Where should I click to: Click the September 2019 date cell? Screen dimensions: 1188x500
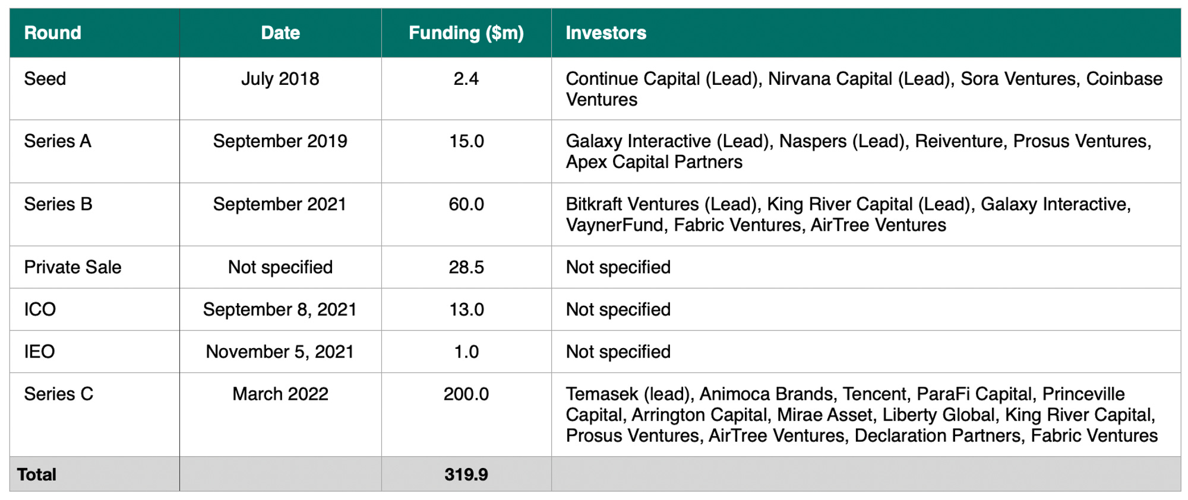point(280,141)
